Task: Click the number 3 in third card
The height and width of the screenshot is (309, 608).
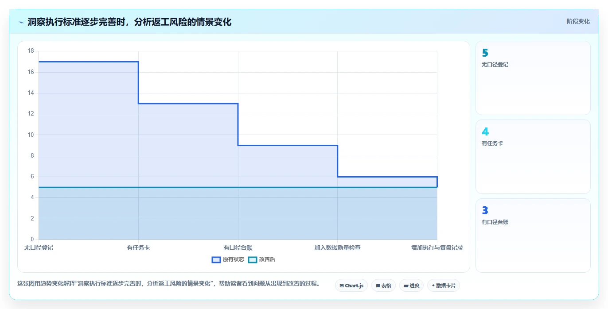Action: pyautogui.click(x=485, y=210)
